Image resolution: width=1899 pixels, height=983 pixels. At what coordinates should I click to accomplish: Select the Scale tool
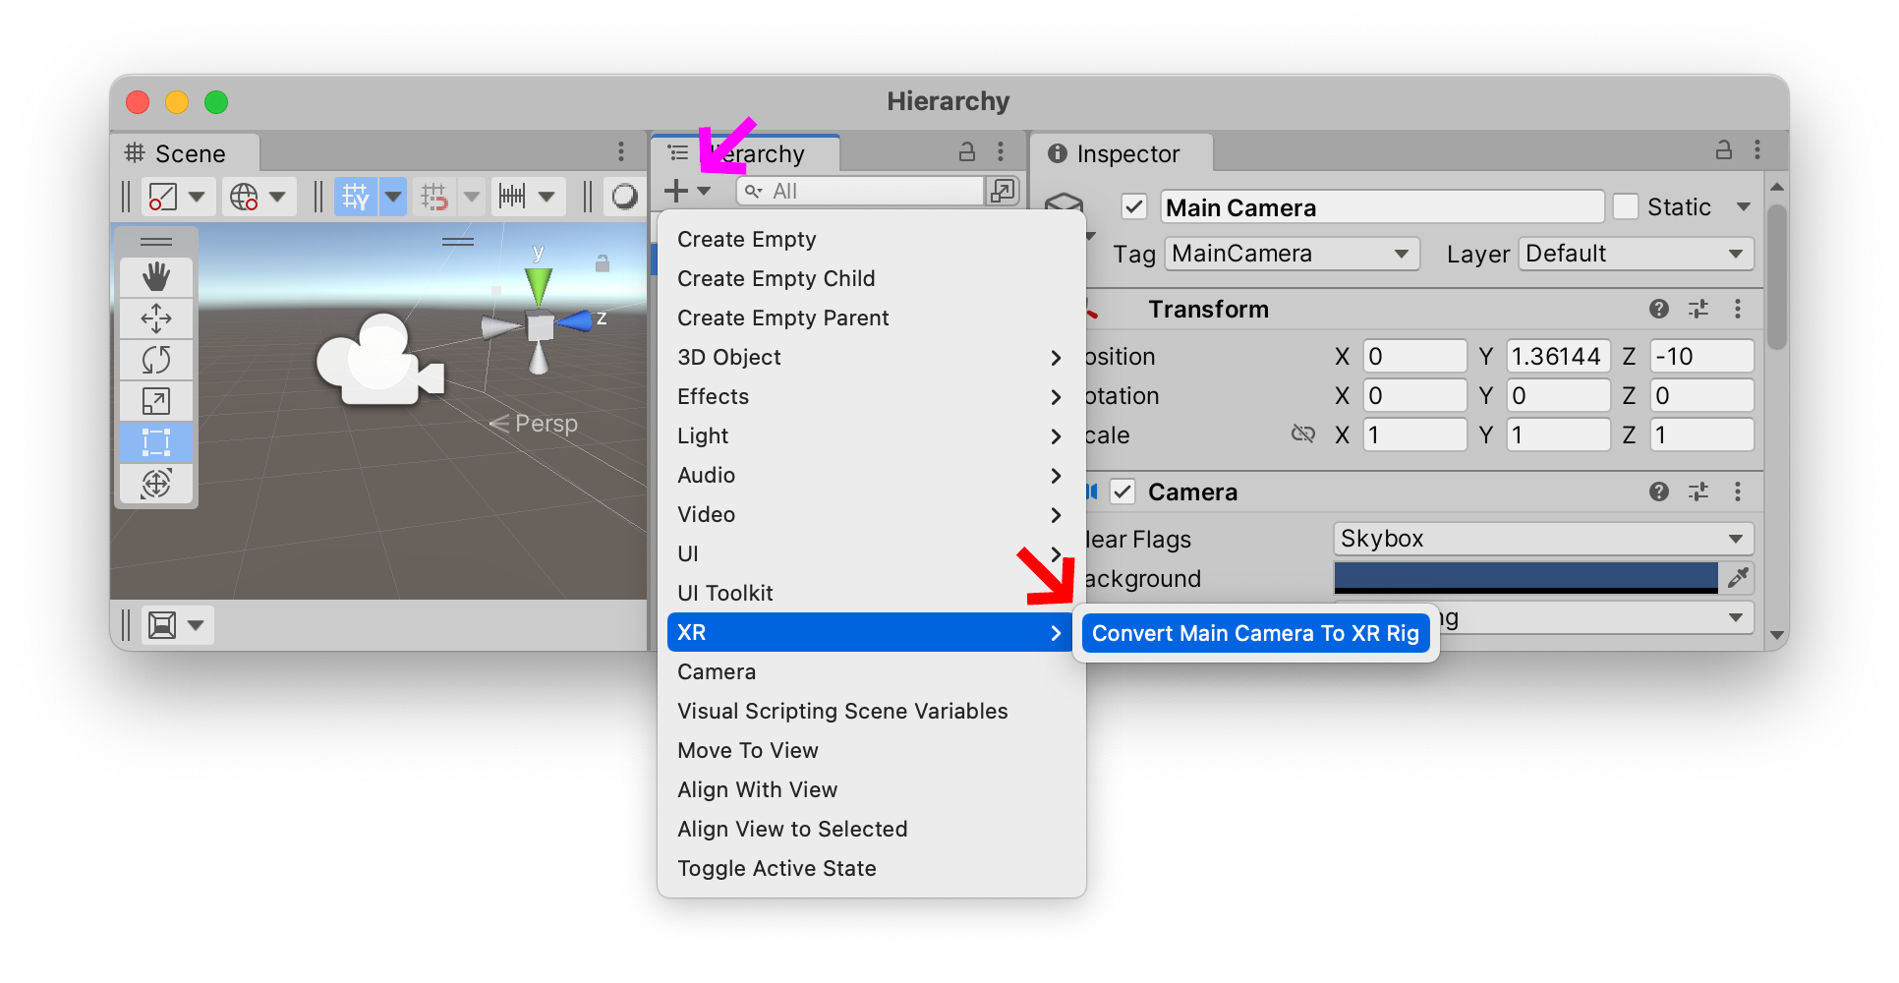pyautogui.click(x=155, y=400)
